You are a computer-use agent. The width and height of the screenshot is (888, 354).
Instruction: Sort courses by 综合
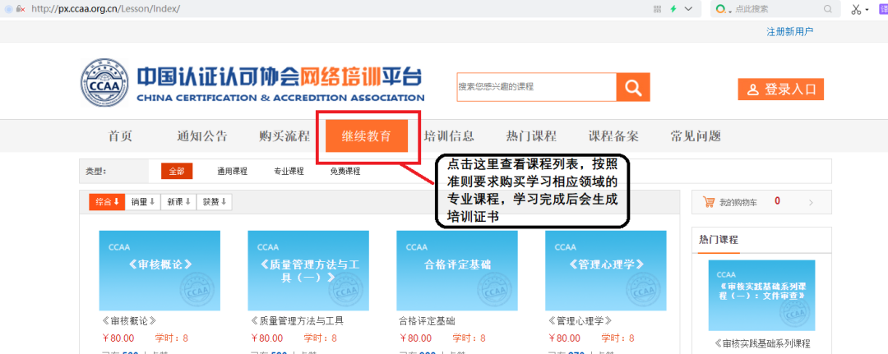106,202
